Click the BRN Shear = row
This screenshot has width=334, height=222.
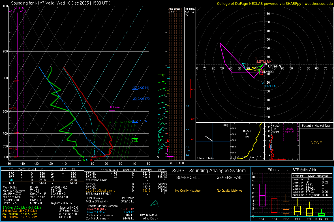click(x=110, y=198)
